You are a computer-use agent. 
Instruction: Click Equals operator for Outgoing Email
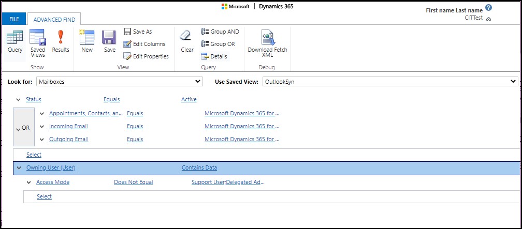click(135, 139)
